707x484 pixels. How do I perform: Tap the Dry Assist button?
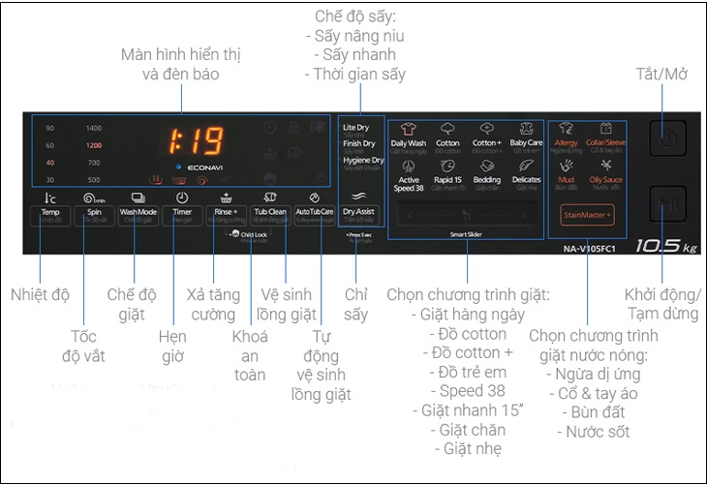359,216
